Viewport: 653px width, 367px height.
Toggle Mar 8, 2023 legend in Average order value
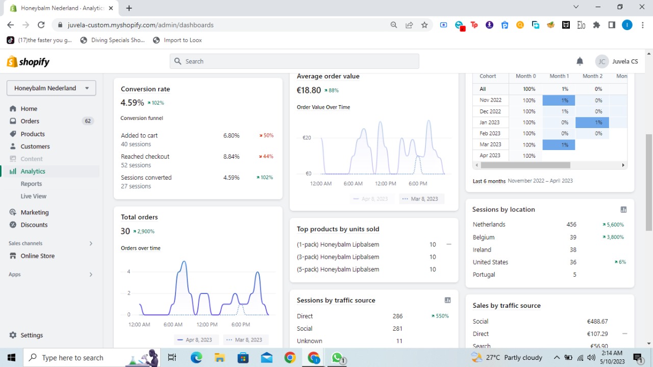click(x=421, y=199)
